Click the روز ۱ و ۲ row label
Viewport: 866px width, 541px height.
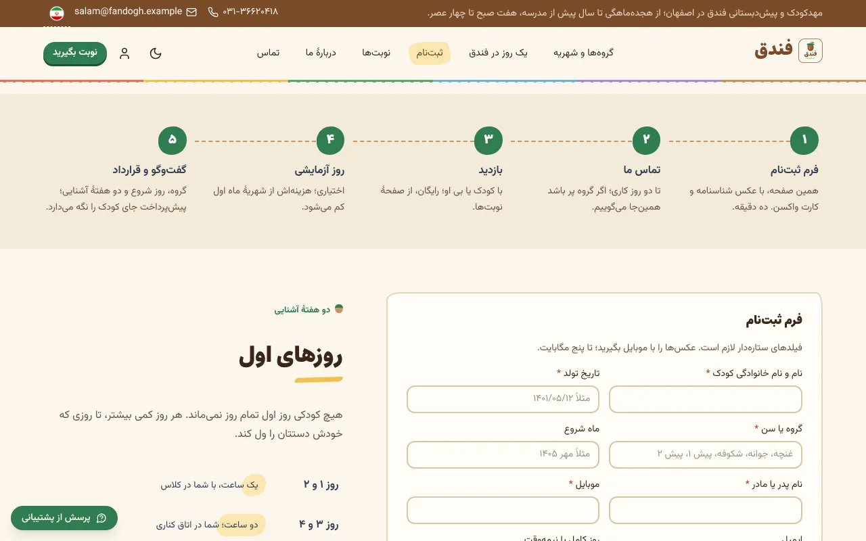pos(321,485)
